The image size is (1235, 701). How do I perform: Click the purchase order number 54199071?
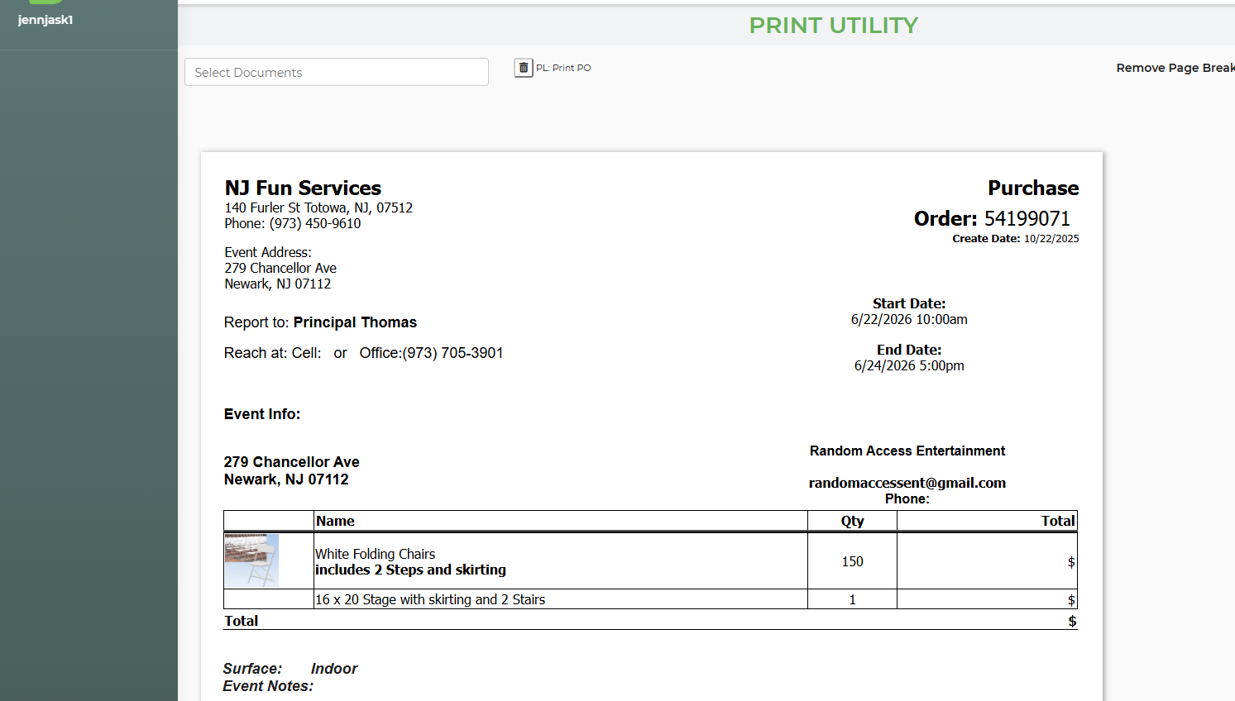pyautogui.click(x=1027, y=218)
